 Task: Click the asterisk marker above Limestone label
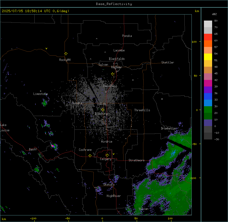[x=40, y=91]
